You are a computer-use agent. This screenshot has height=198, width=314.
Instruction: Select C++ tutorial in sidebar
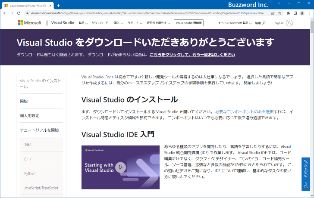[x=41, y=159]
